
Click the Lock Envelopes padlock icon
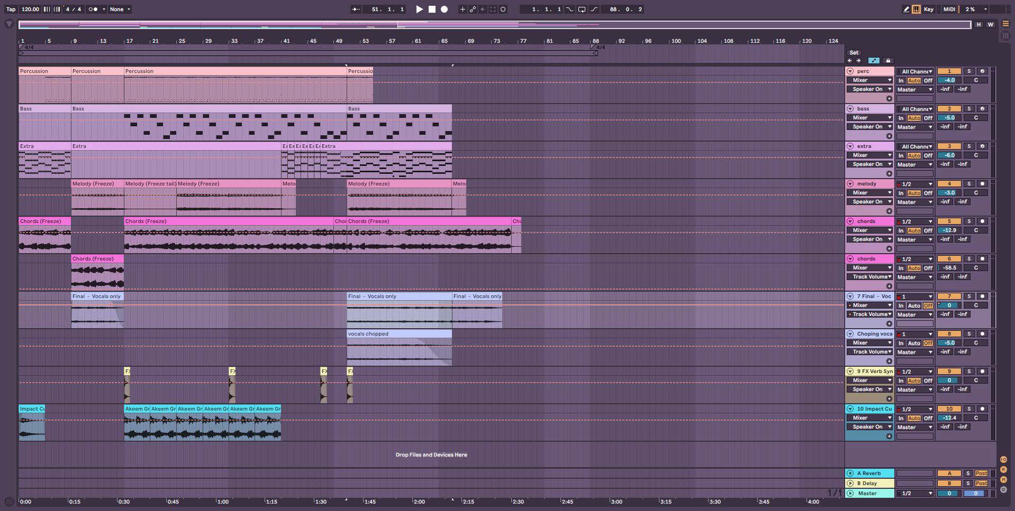pyautogui.click(x=888, y=61)
